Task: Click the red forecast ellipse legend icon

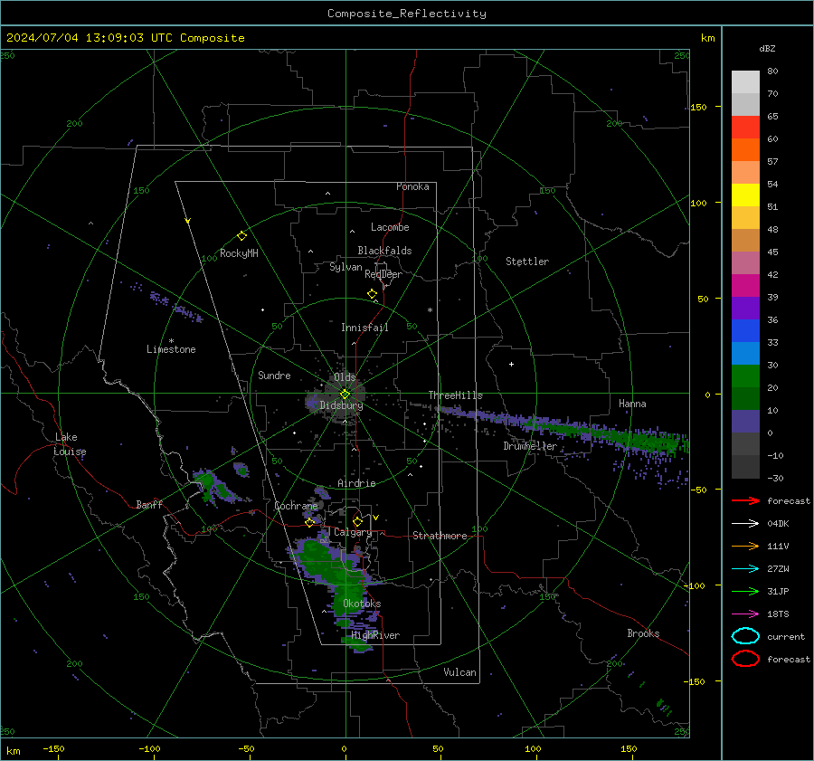Action: [x=745, y=659]
